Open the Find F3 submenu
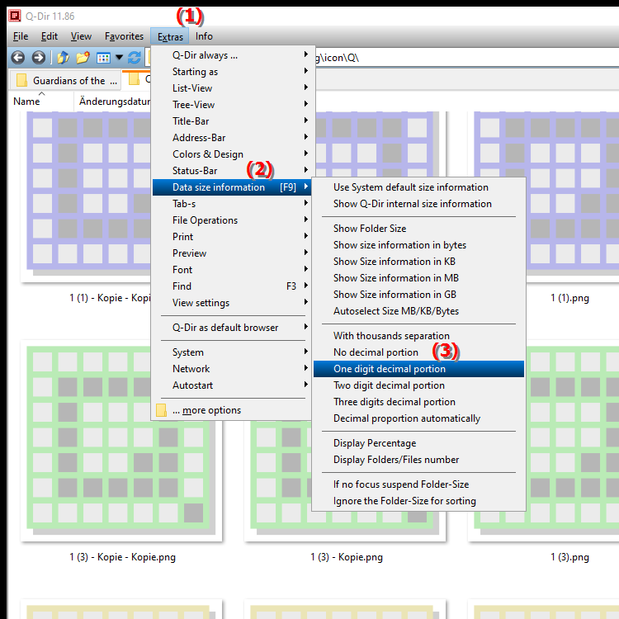Screen dimensions: 619x619 tap(232, 286)
